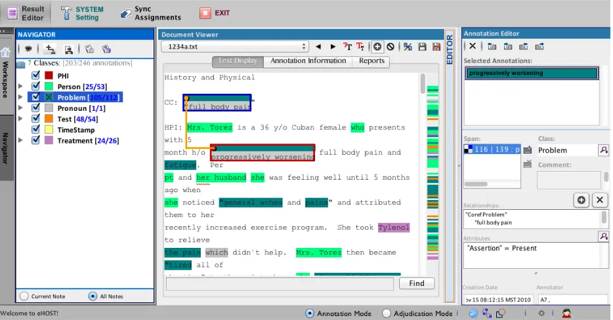Click the EXIT button

(215, 13)
